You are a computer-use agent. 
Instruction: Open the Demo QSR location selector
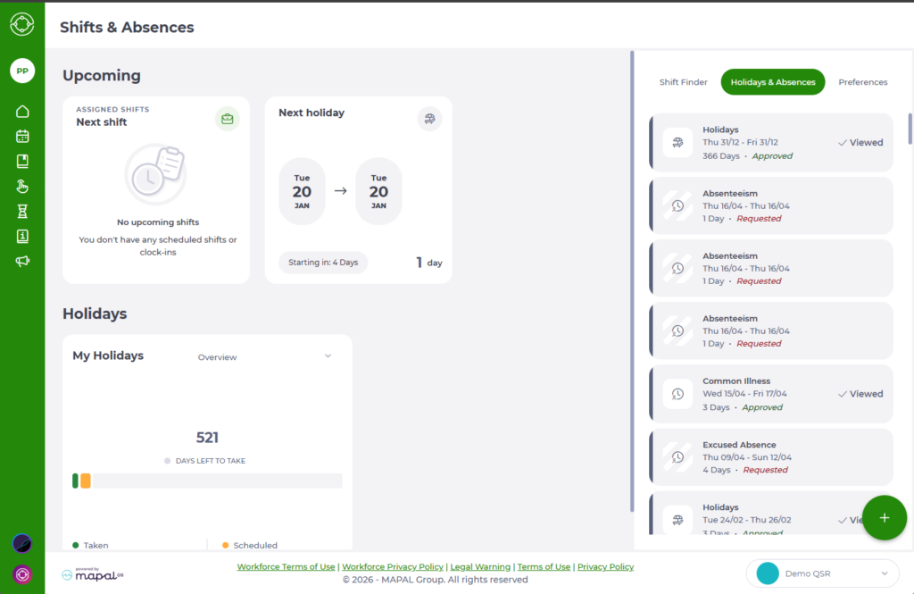point(822,573)
